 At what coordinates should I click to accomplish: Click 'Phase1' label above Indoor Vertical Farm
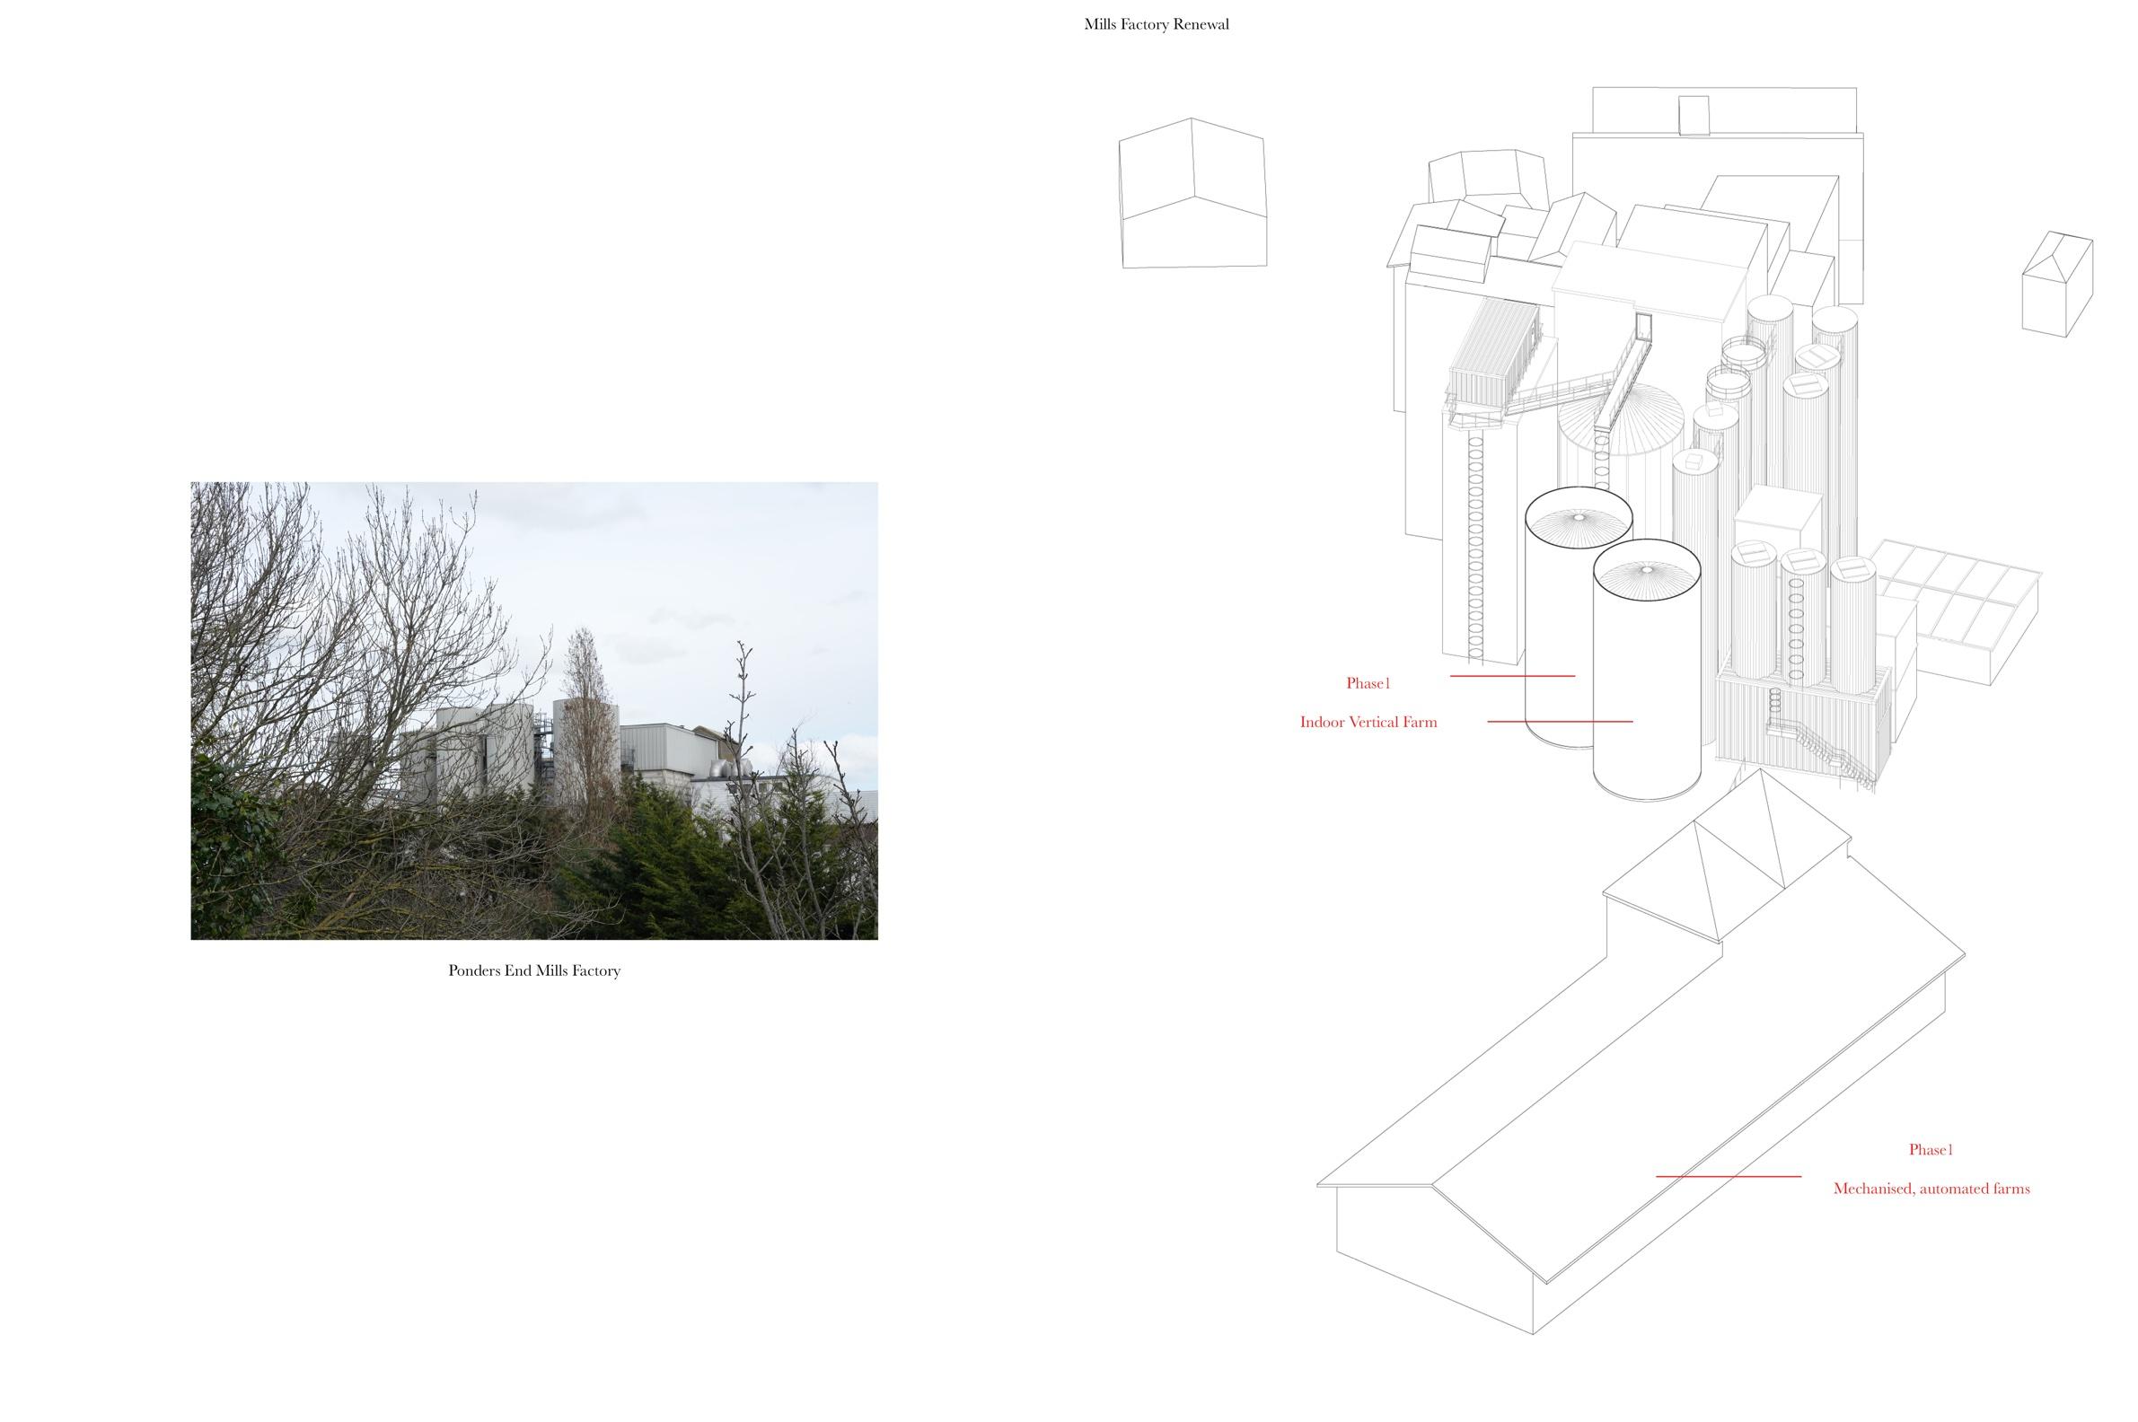[1367, 683]
